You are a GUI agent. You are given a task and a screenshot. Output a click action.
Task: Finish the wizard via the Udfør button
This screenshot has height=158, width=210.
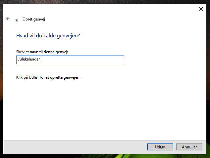[x=160, y=147]
